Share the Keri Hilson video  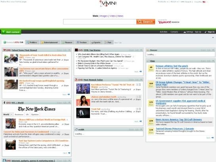(x=137, y=90)
